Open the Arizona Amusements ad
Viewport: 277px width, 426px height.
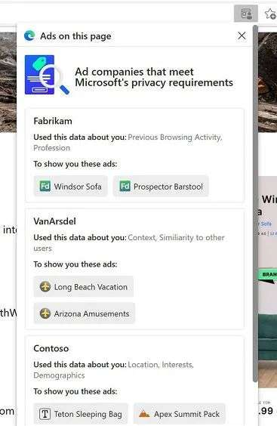(x=85, y=313)
